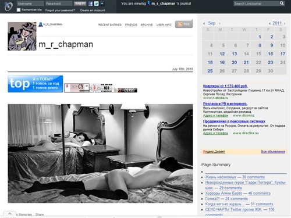Open more login options dropdown arrow
The height and width of the screenshot is (218, 291).
click(x=102, y=3)
